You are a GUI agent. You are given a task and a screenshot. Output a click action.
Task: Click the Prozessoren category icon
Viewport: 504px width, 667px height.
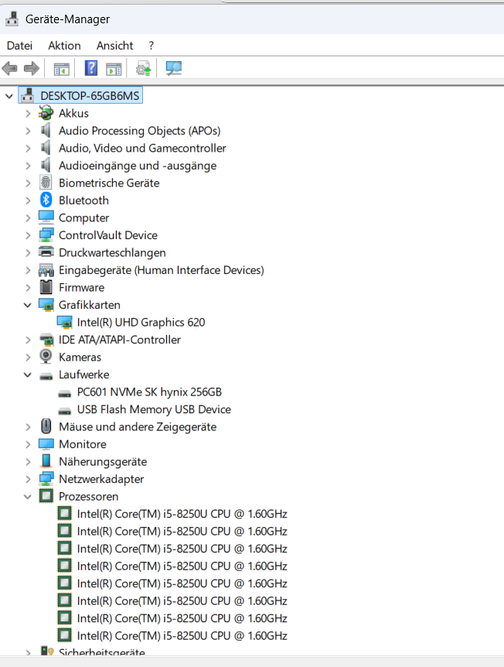click(x=46, y=496)
